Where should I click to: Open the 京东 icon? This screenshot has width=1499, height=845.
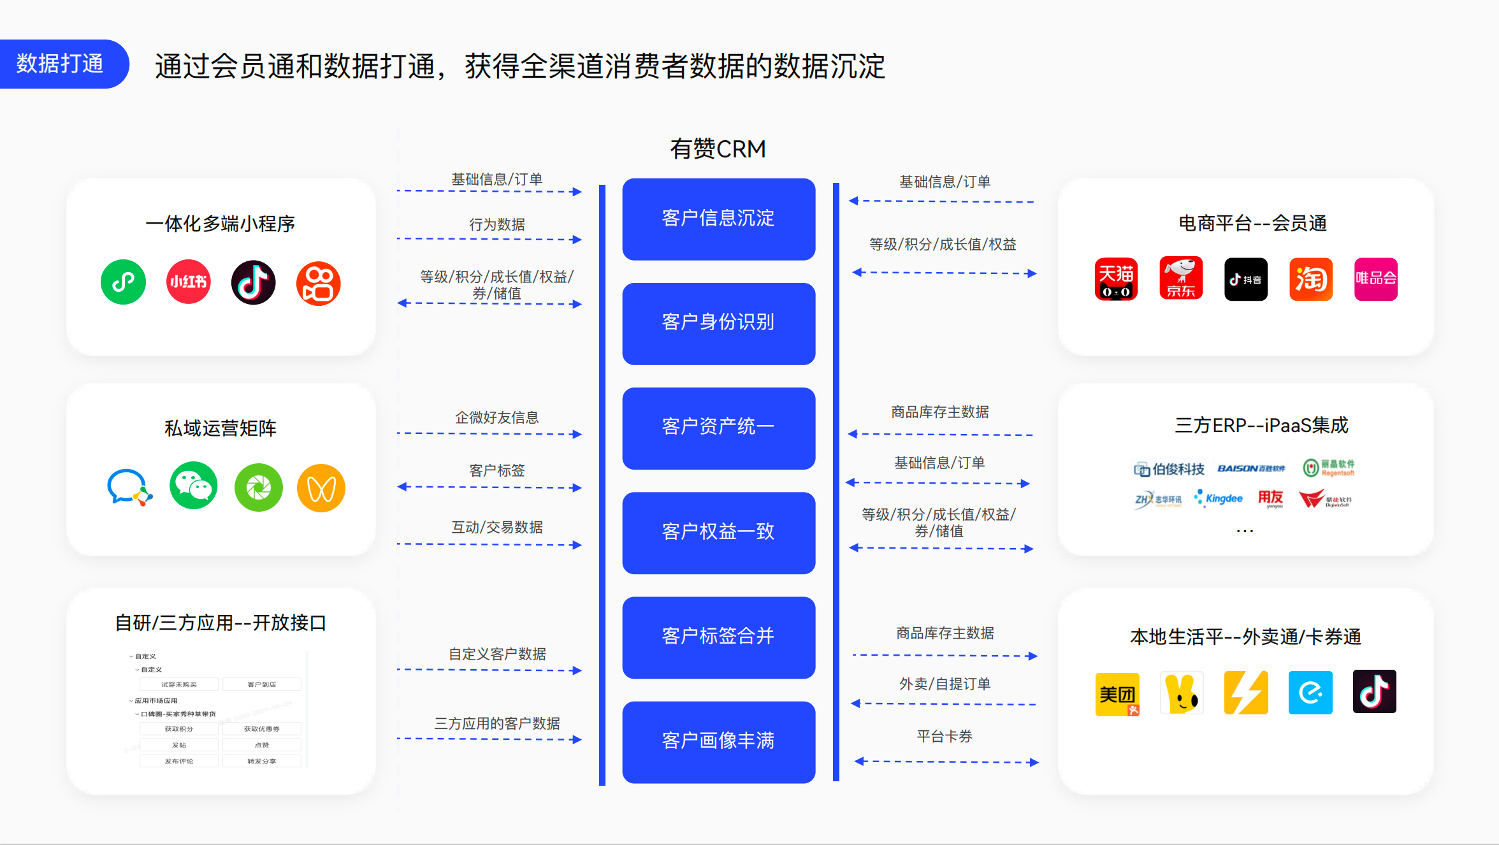point(1181,278)
